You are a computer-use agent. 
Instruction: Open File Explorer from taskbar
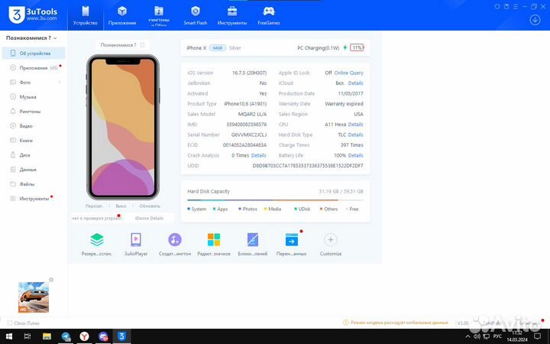(x=47, y=336)
